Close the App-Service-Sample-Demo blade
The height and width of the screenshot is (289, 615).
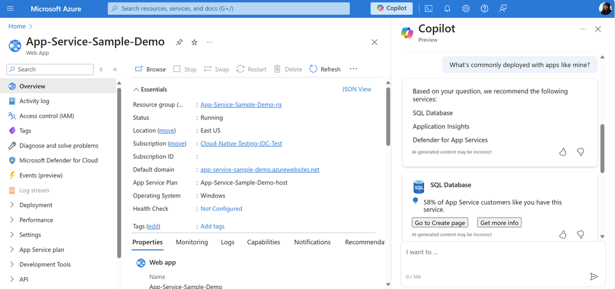[x=374, y=42]
